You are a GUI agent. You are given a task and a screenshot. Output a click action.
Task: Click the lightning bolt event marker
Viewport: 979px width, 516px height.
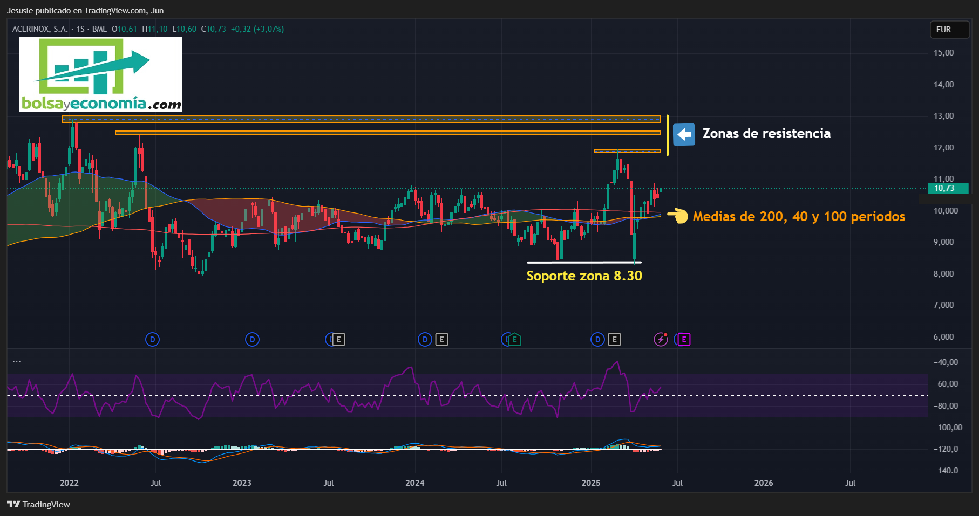(x=661, y=339)
